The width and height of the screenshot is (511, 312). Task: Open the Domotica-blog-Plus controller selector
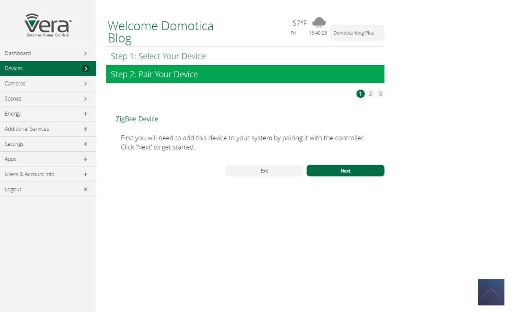[x=357, y=33]
